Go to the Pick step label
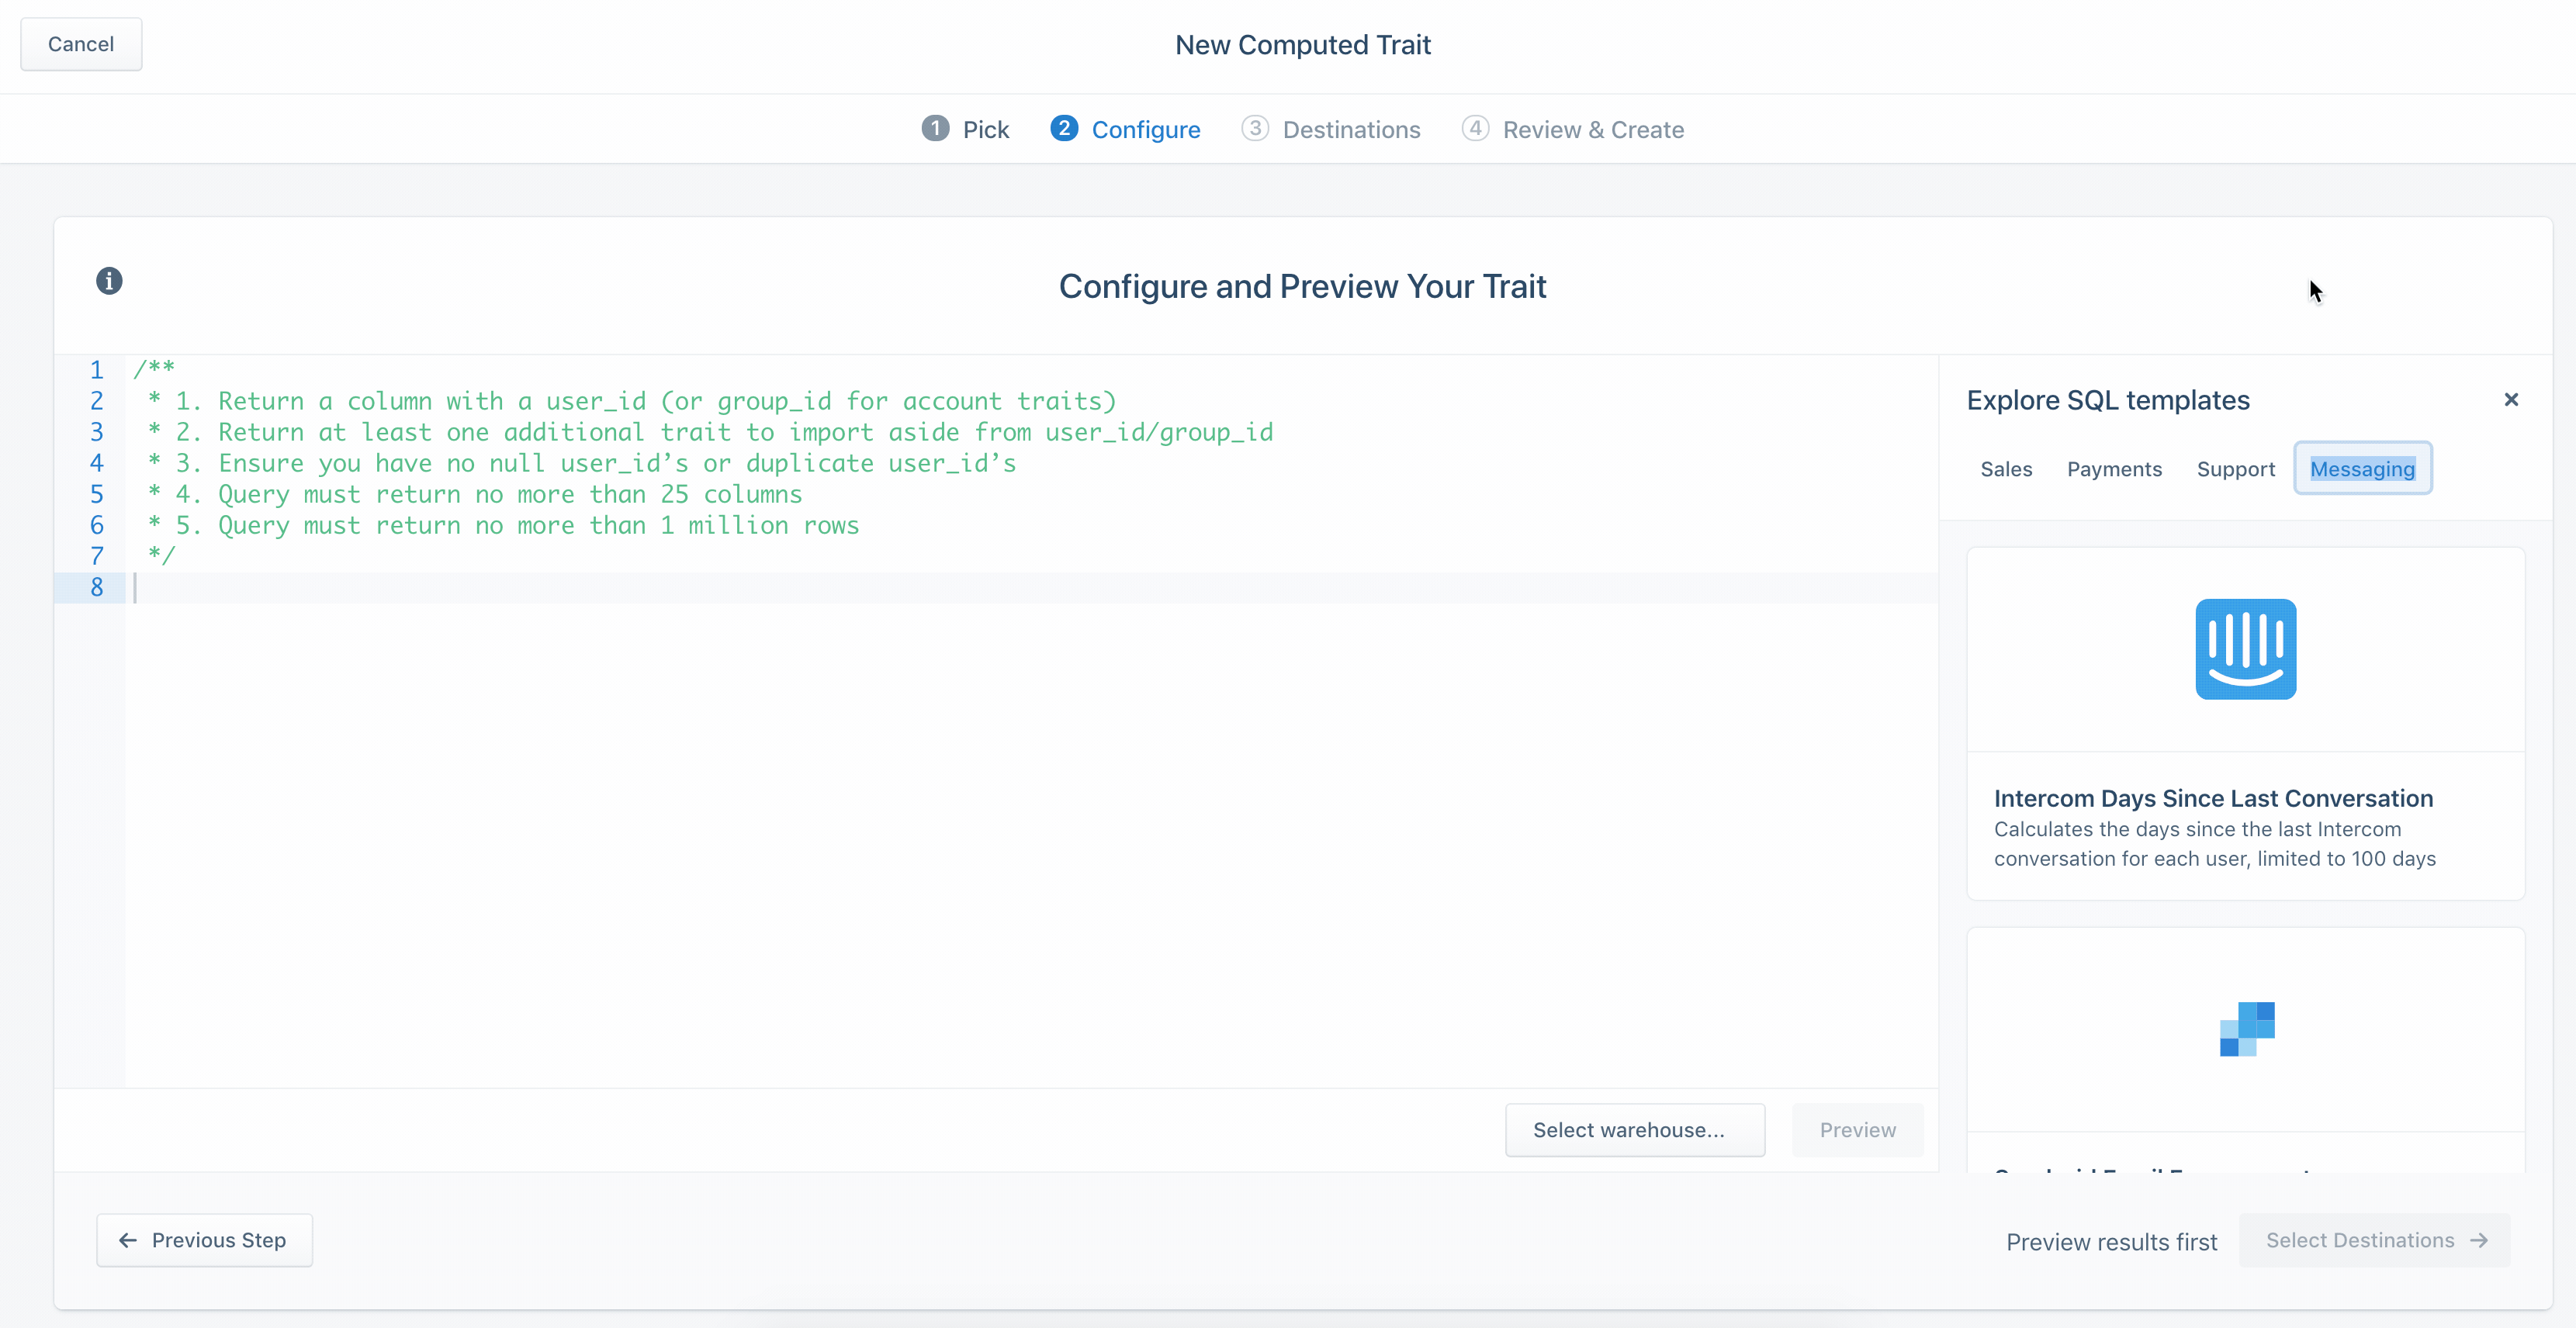This screenshot has width=2576, height=1328. 985,130
